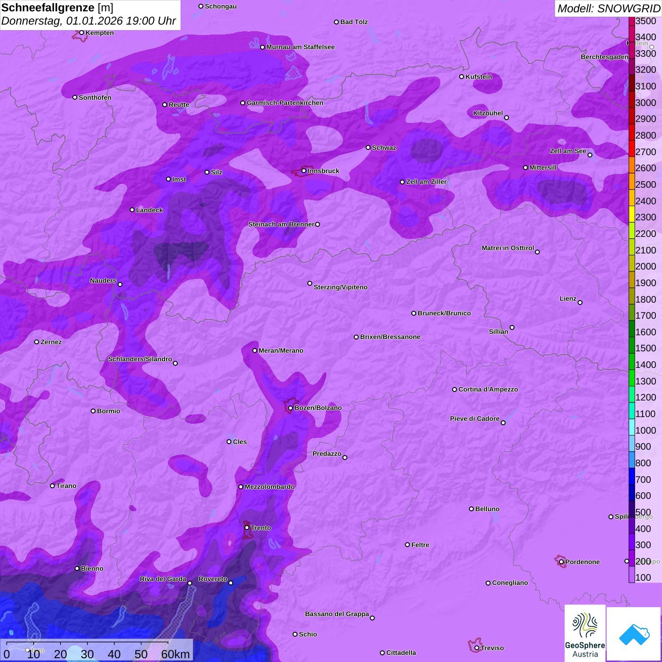The width and height of the screenshot is (662, 662).
Task: Click the Sillian label
Action: (498, 331)
